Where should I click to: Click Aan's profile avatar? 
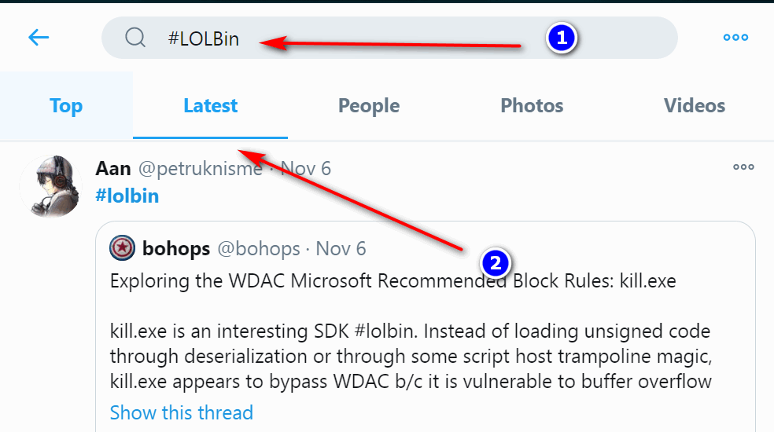(x=50, y=185)
